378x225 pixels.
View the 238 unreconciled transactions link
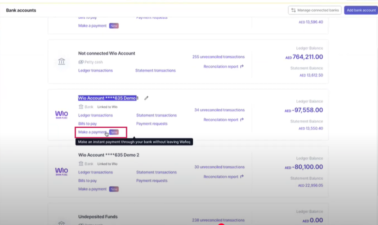point(218,220)
